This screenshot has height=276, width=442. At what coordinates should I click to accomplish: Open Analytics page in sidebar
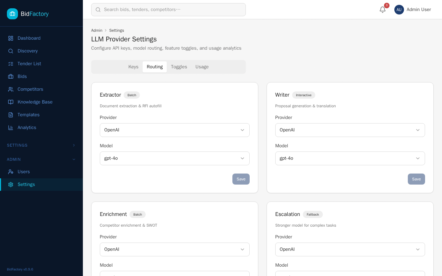click(41, 128)
